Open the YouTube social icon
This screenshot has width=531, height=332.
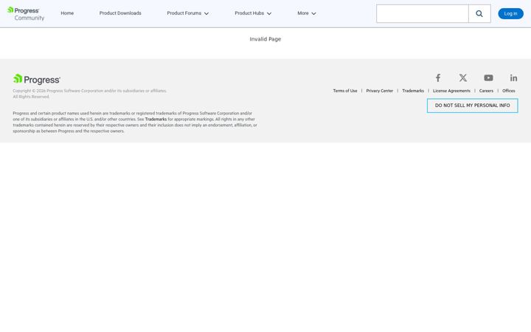click(x=488, y=78)
